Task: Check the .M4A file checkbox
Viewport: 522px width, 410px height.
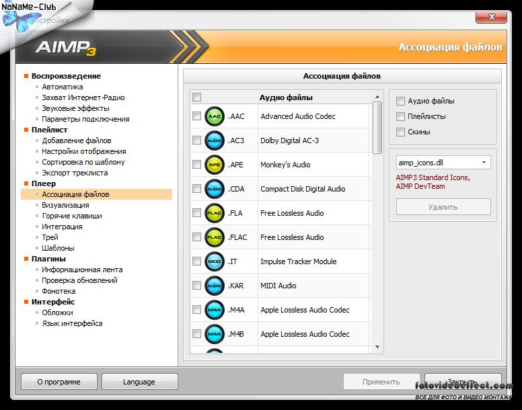Action: [x=196, y=310]
